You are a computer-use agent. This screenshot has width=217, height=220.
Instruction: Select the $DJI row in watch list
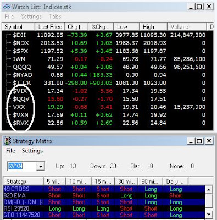coord(108,35)
